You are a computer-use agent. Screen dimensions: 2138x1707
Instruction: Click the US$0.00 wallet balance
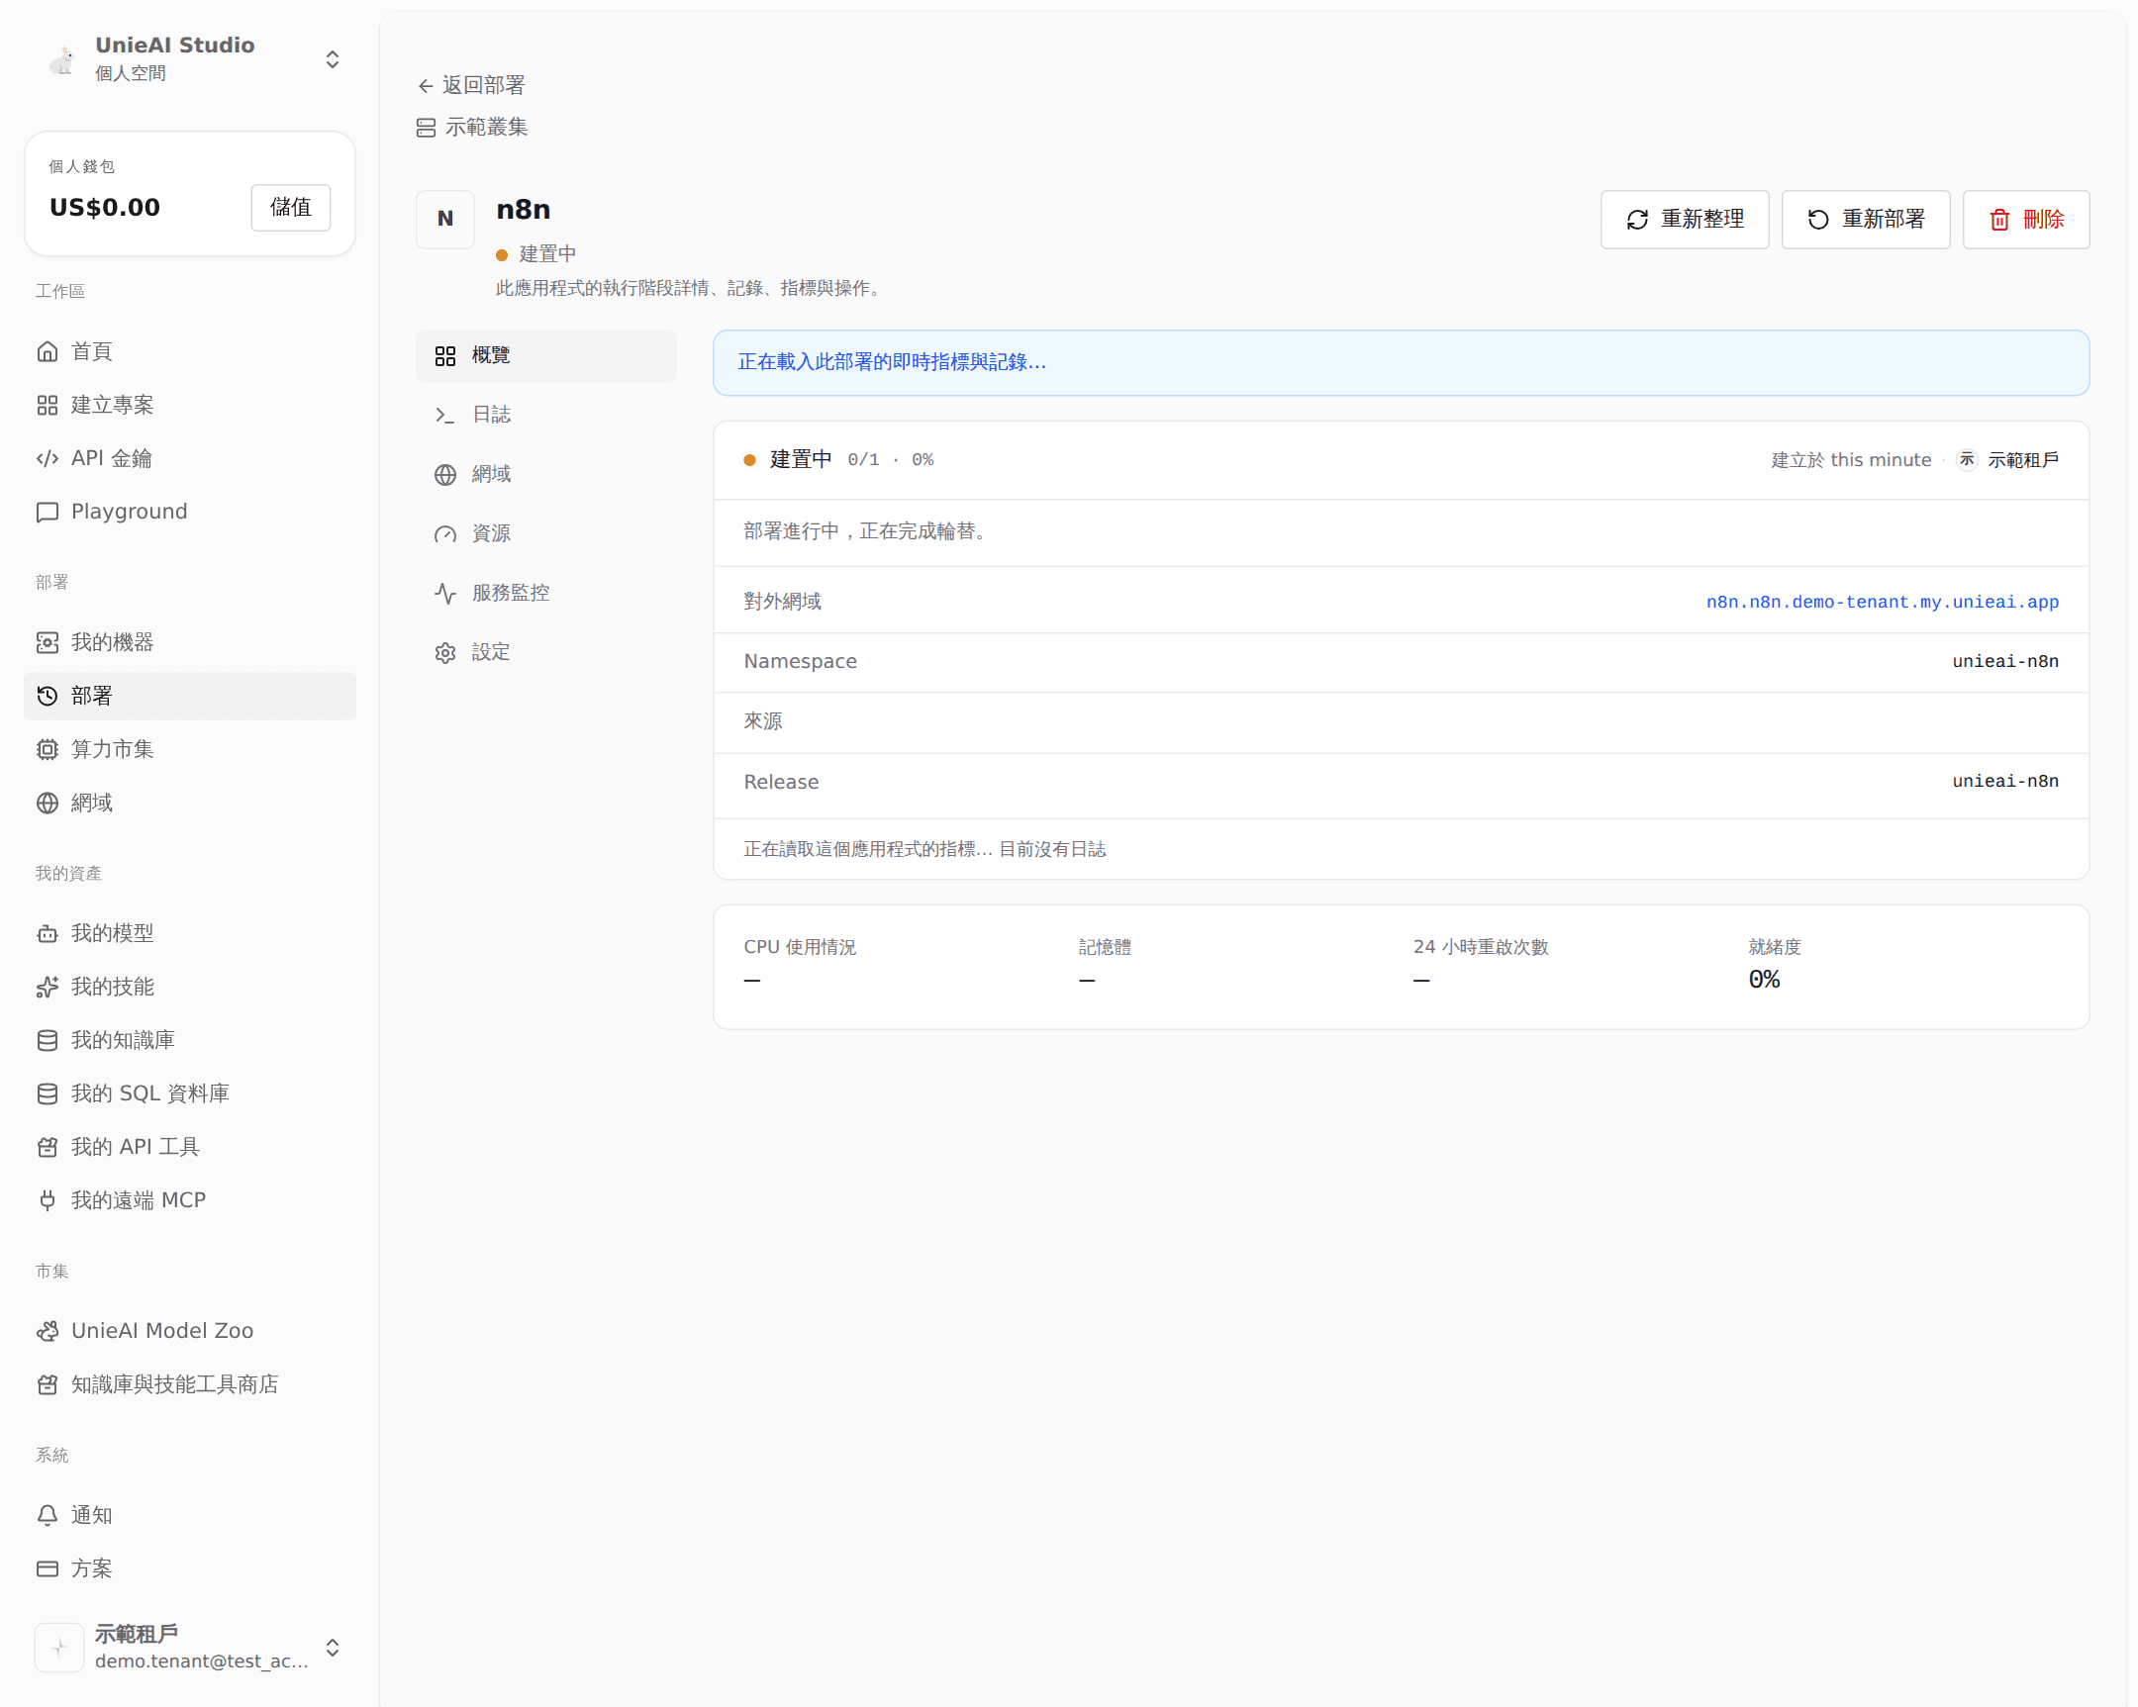(105, 207)
